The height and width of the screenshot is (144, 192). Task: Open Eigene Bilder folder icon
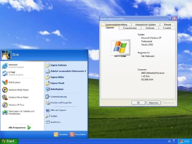point(48,77)
